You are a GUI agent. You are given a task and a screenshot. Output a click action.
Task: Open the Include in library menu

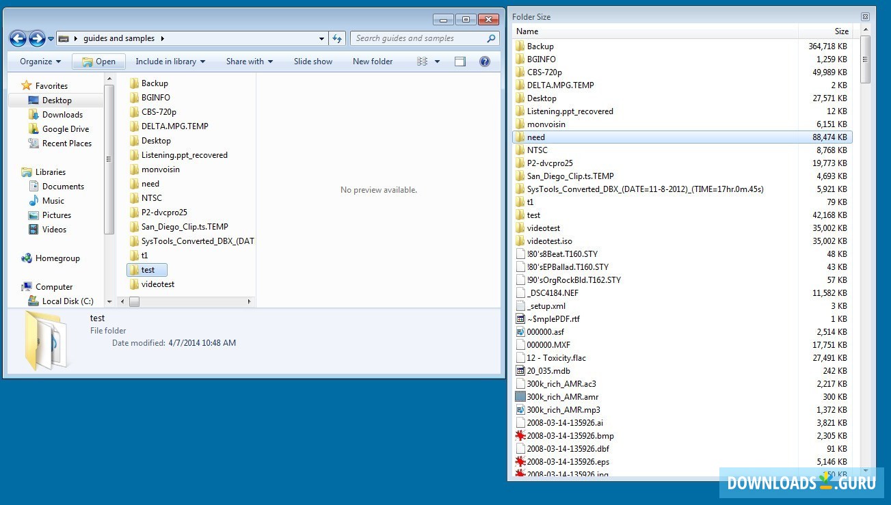pyautogui.click(x=170, y=61)
